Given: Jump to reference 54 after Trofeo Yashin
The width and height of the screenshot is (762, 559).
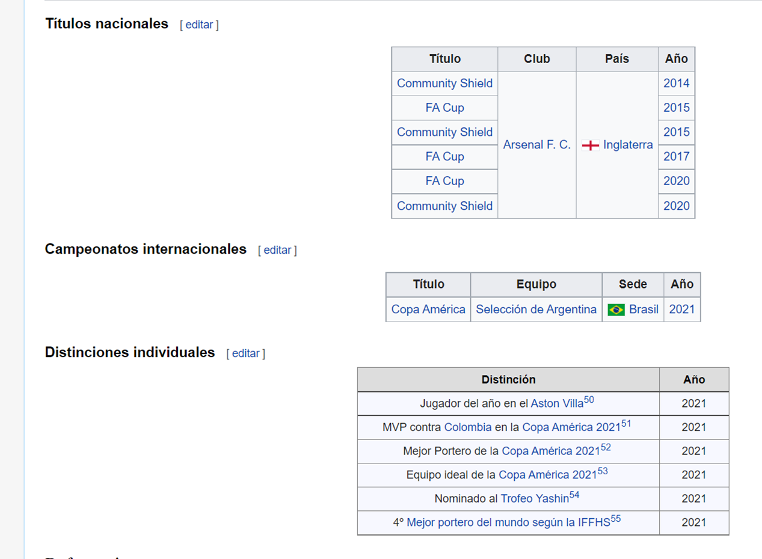Looking at the screenshot, I should point(574,495).
